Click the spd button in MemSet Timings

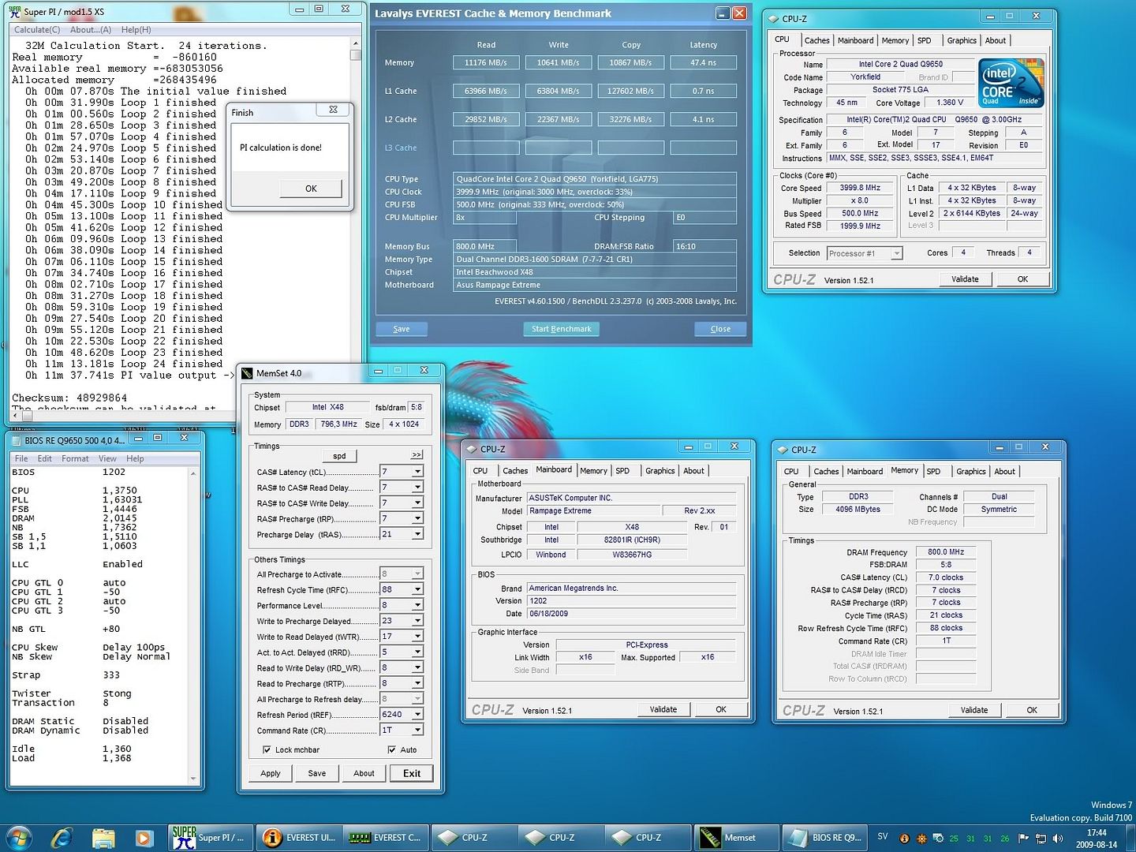click(x=339, y=456)
